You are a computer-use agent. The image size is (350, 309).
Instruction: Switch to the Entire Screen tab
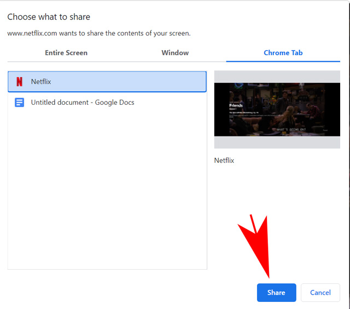click(x=66, y=53)
